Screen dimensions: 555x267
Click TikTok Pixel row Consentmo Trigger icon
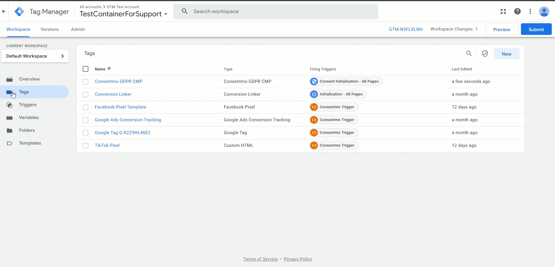click(x=314, y=145)
